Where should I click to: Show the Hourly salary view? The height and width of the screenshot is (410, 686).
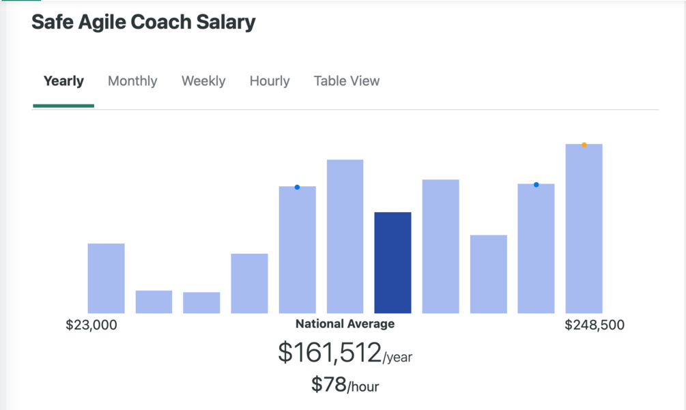coord(270,81)
